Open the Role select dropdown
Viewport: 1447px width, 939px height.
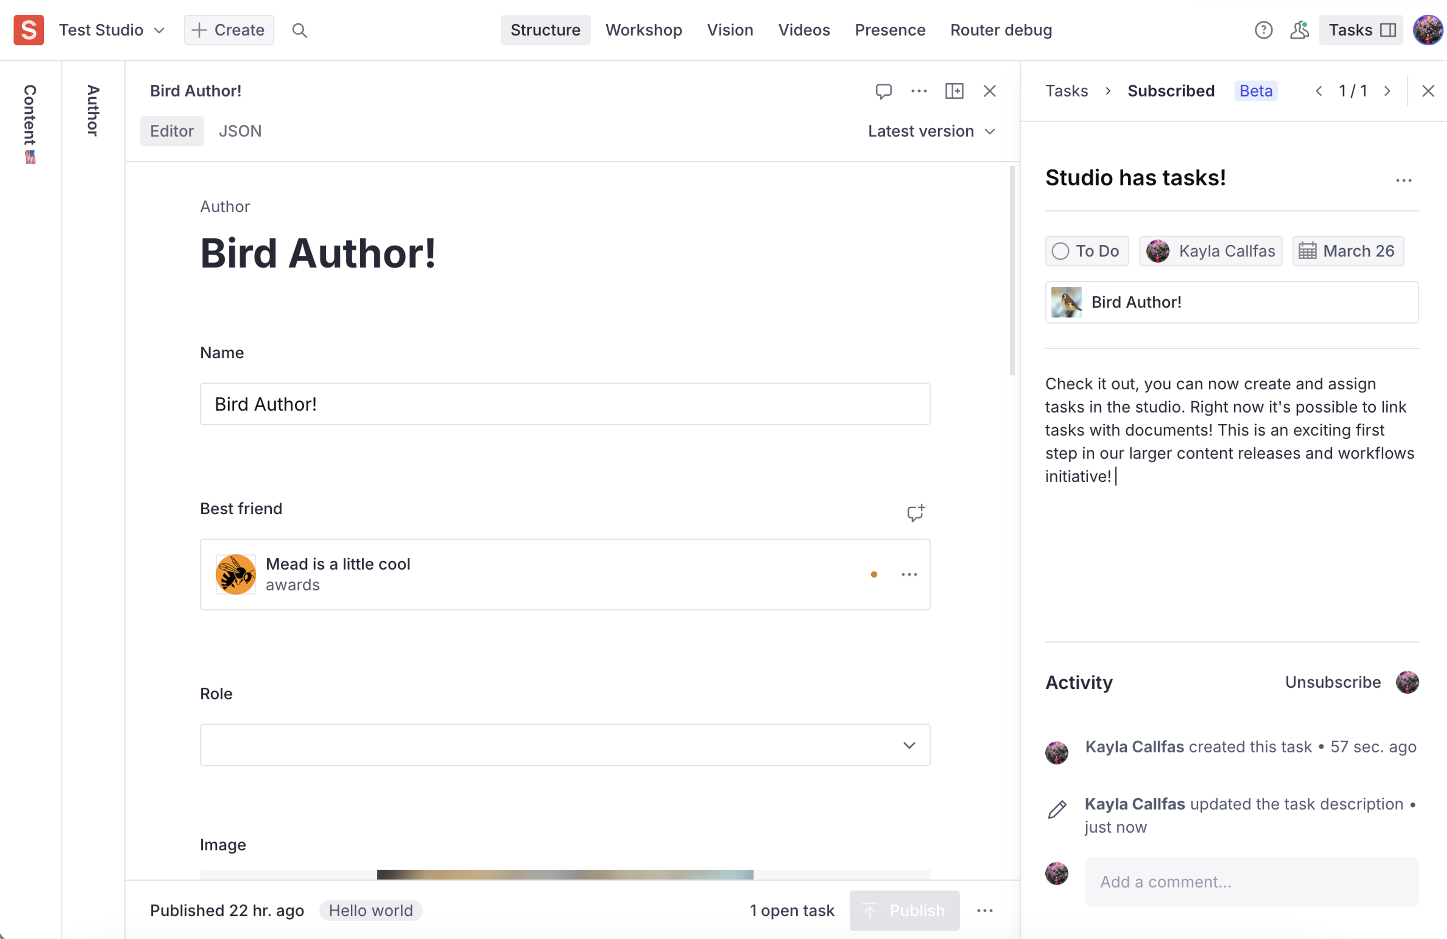coord(564,745)
